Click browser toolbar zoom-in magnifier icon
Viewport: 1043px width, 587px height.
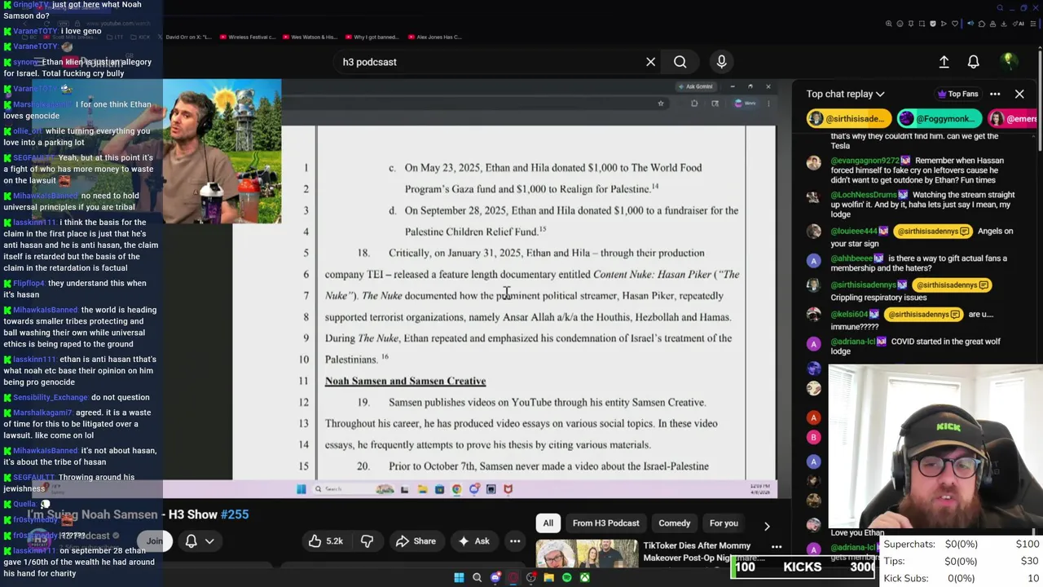889,24
